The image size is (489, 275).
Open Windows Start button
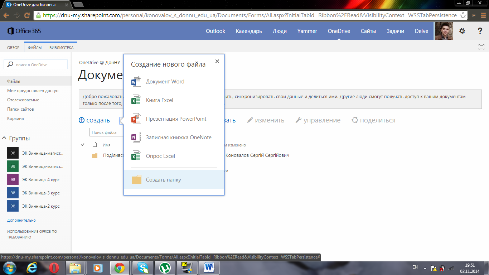(9, 268)
